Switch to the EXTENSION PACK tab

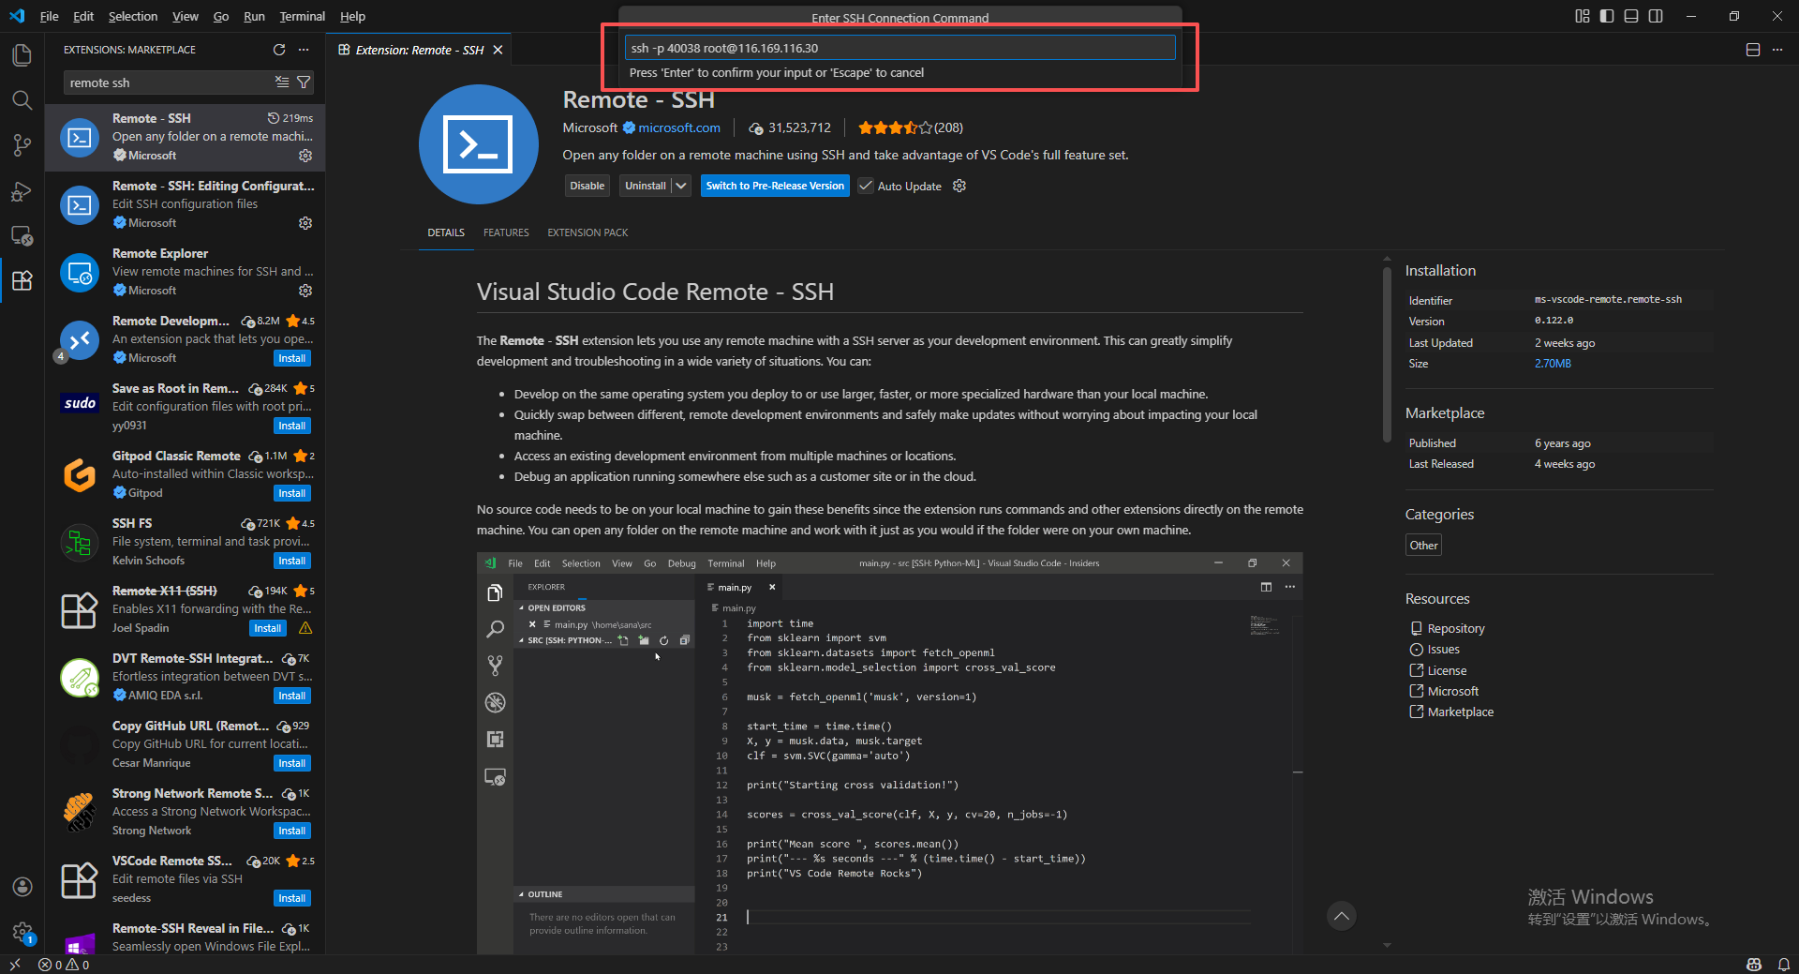click(587, 232)
